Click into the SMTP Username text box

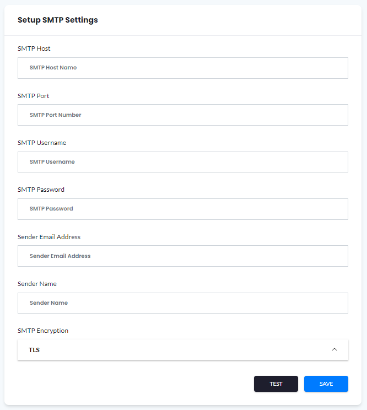pyautogui.click(x=182, y=162)
